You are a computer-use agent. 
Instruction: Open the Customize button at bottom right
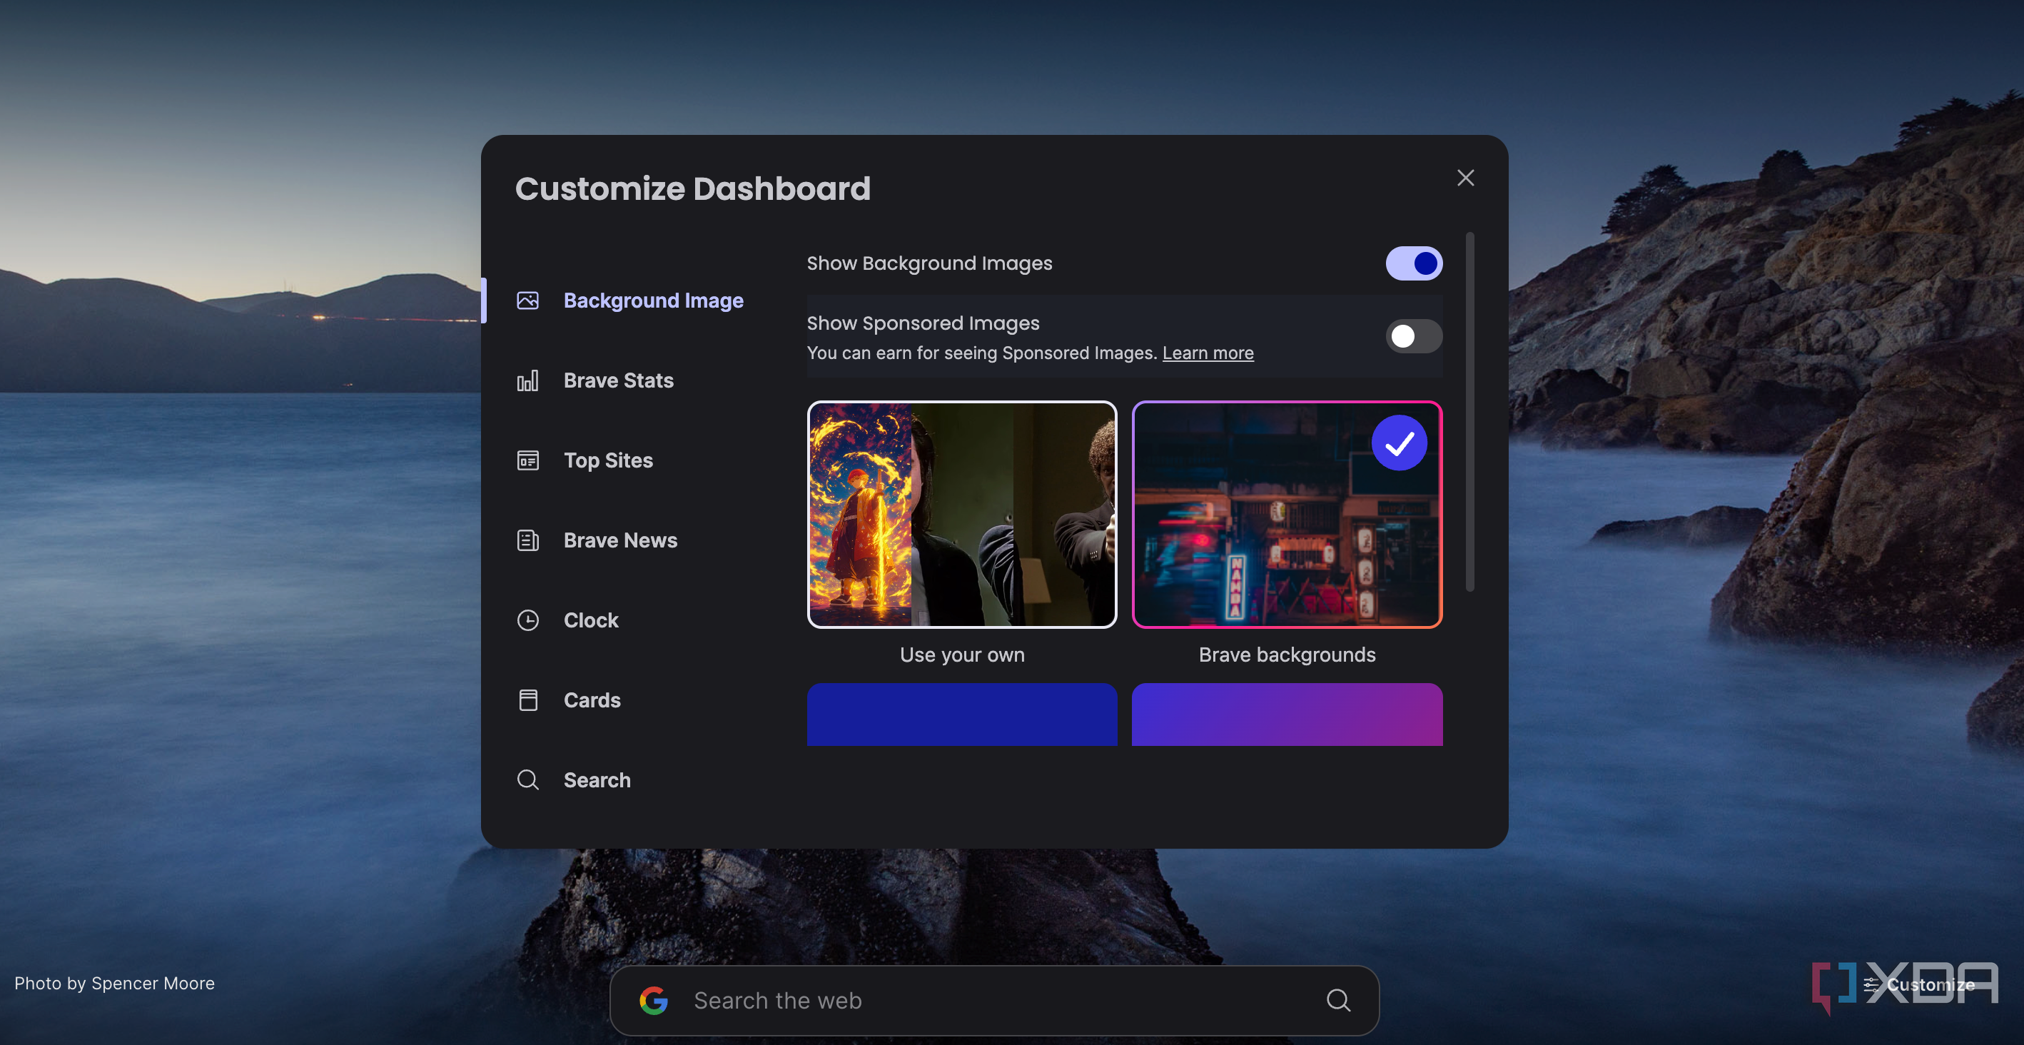coord(1918,984)
